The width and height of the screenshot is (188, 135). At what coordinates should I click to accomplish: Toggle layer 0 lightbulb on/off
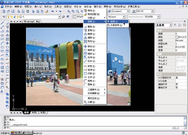pos(8,17)
